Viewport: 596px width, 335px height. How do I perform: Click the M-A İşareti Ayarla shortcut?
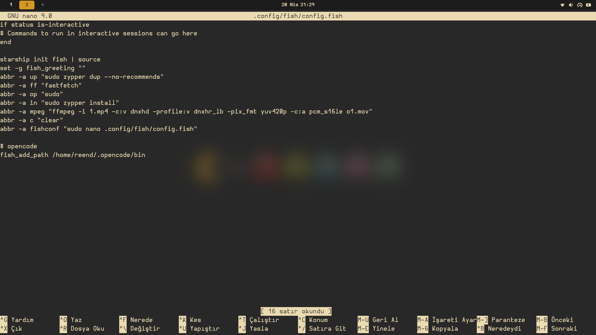(x=447, y=320)
